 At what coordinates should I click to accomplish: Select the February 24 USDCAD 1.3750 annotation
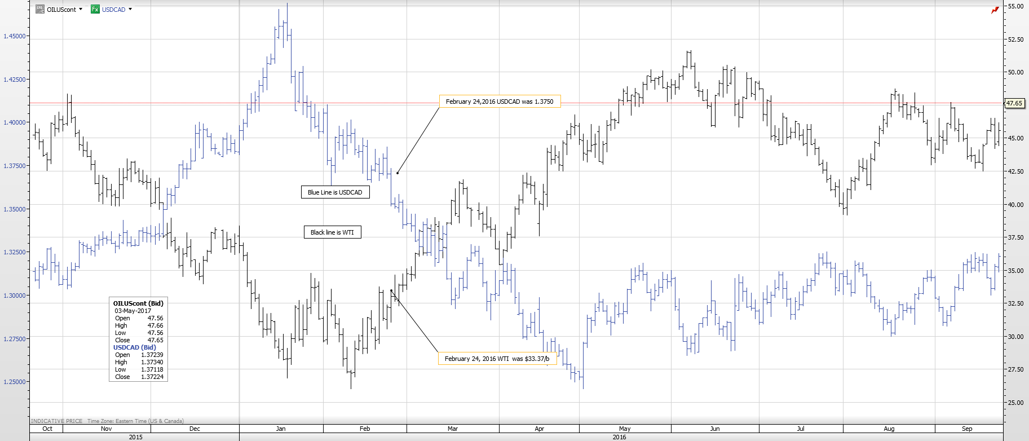[x=500, y=102]
